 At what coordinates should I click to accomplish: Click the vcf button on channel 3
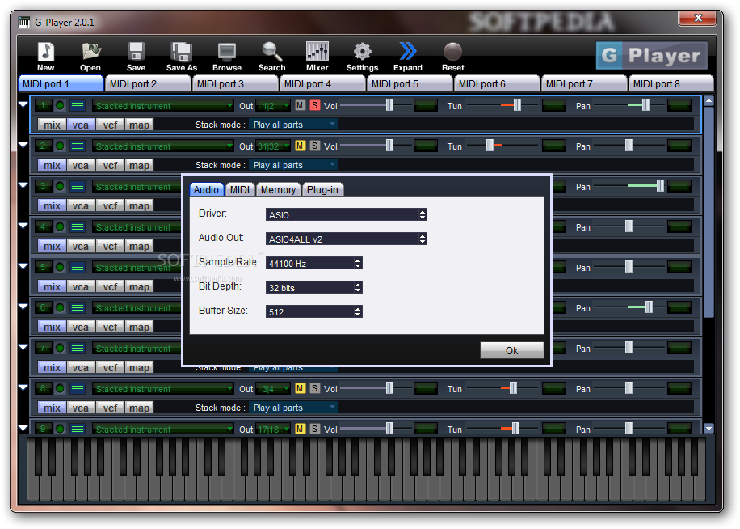[110, 205]
